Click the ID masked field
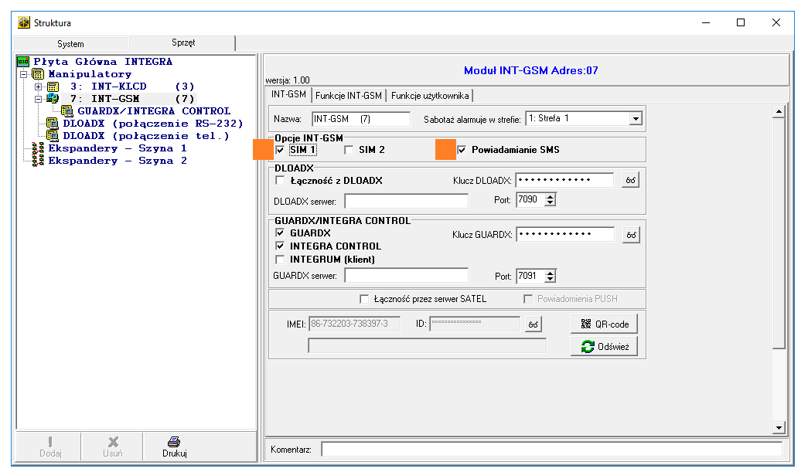 (475, 324)
